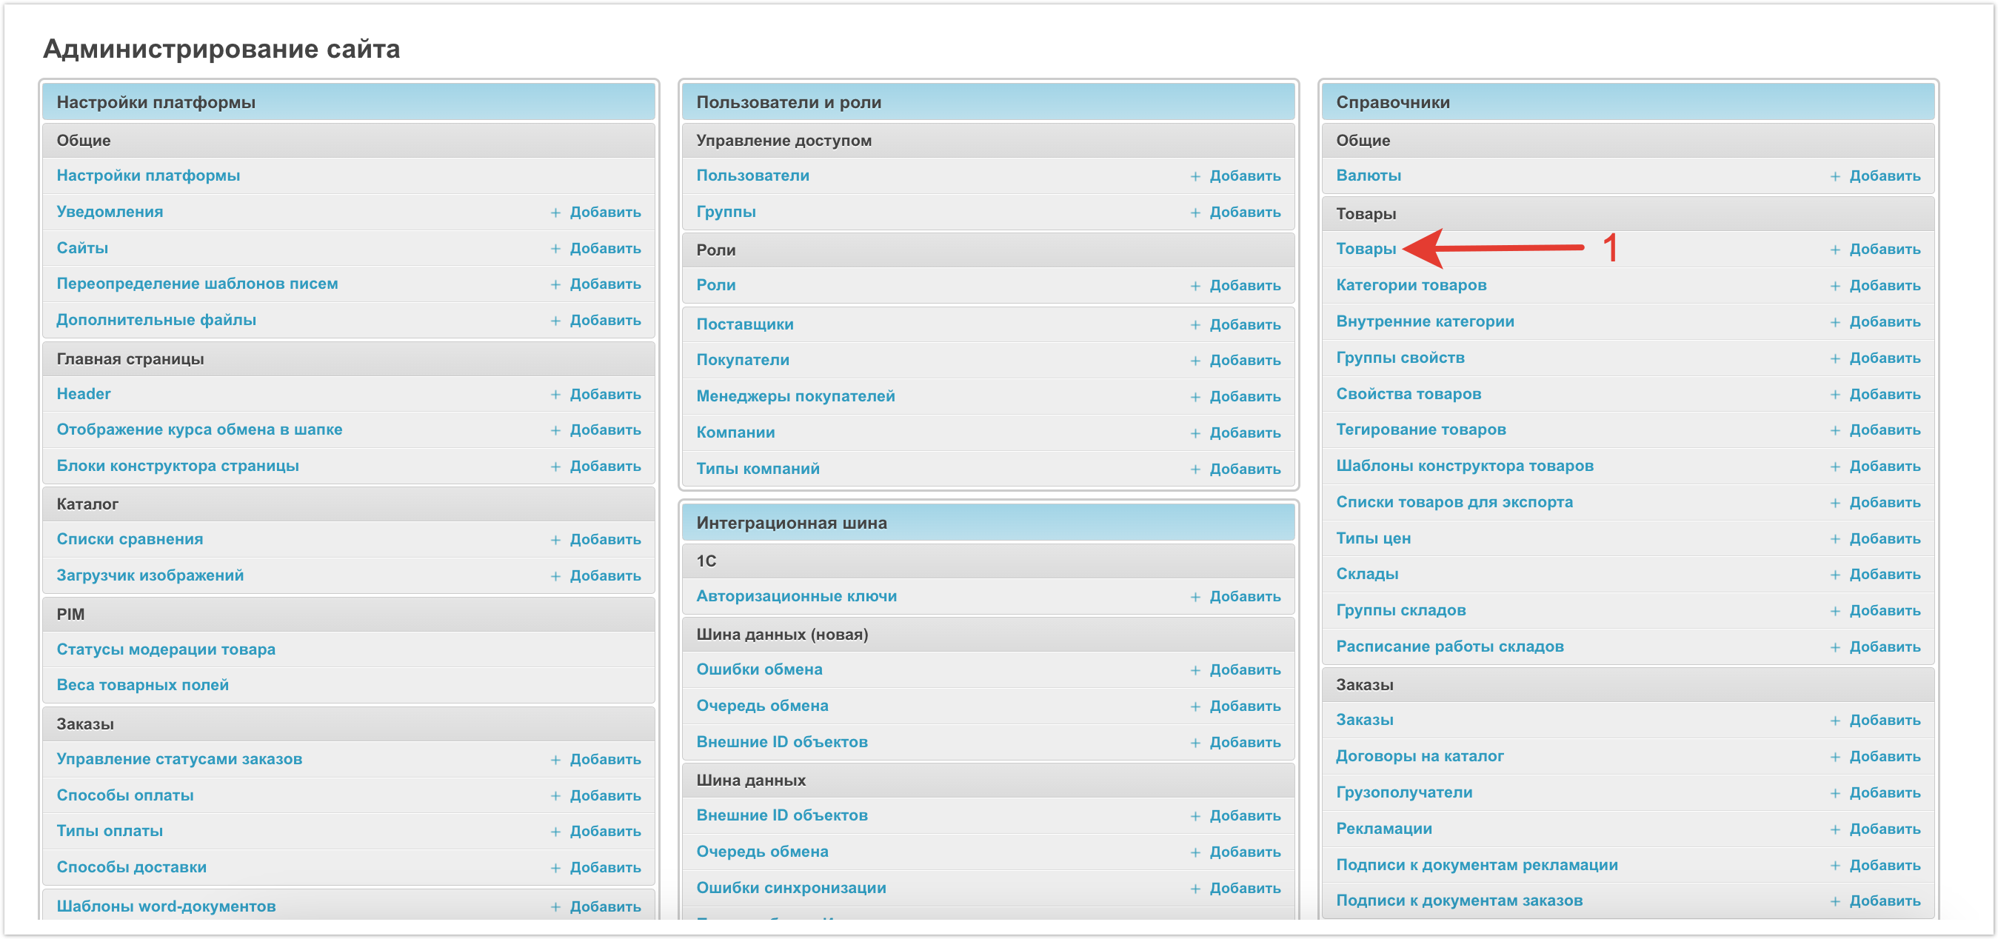Click the plus icon beside Типы компаний

coord(1195,469)
